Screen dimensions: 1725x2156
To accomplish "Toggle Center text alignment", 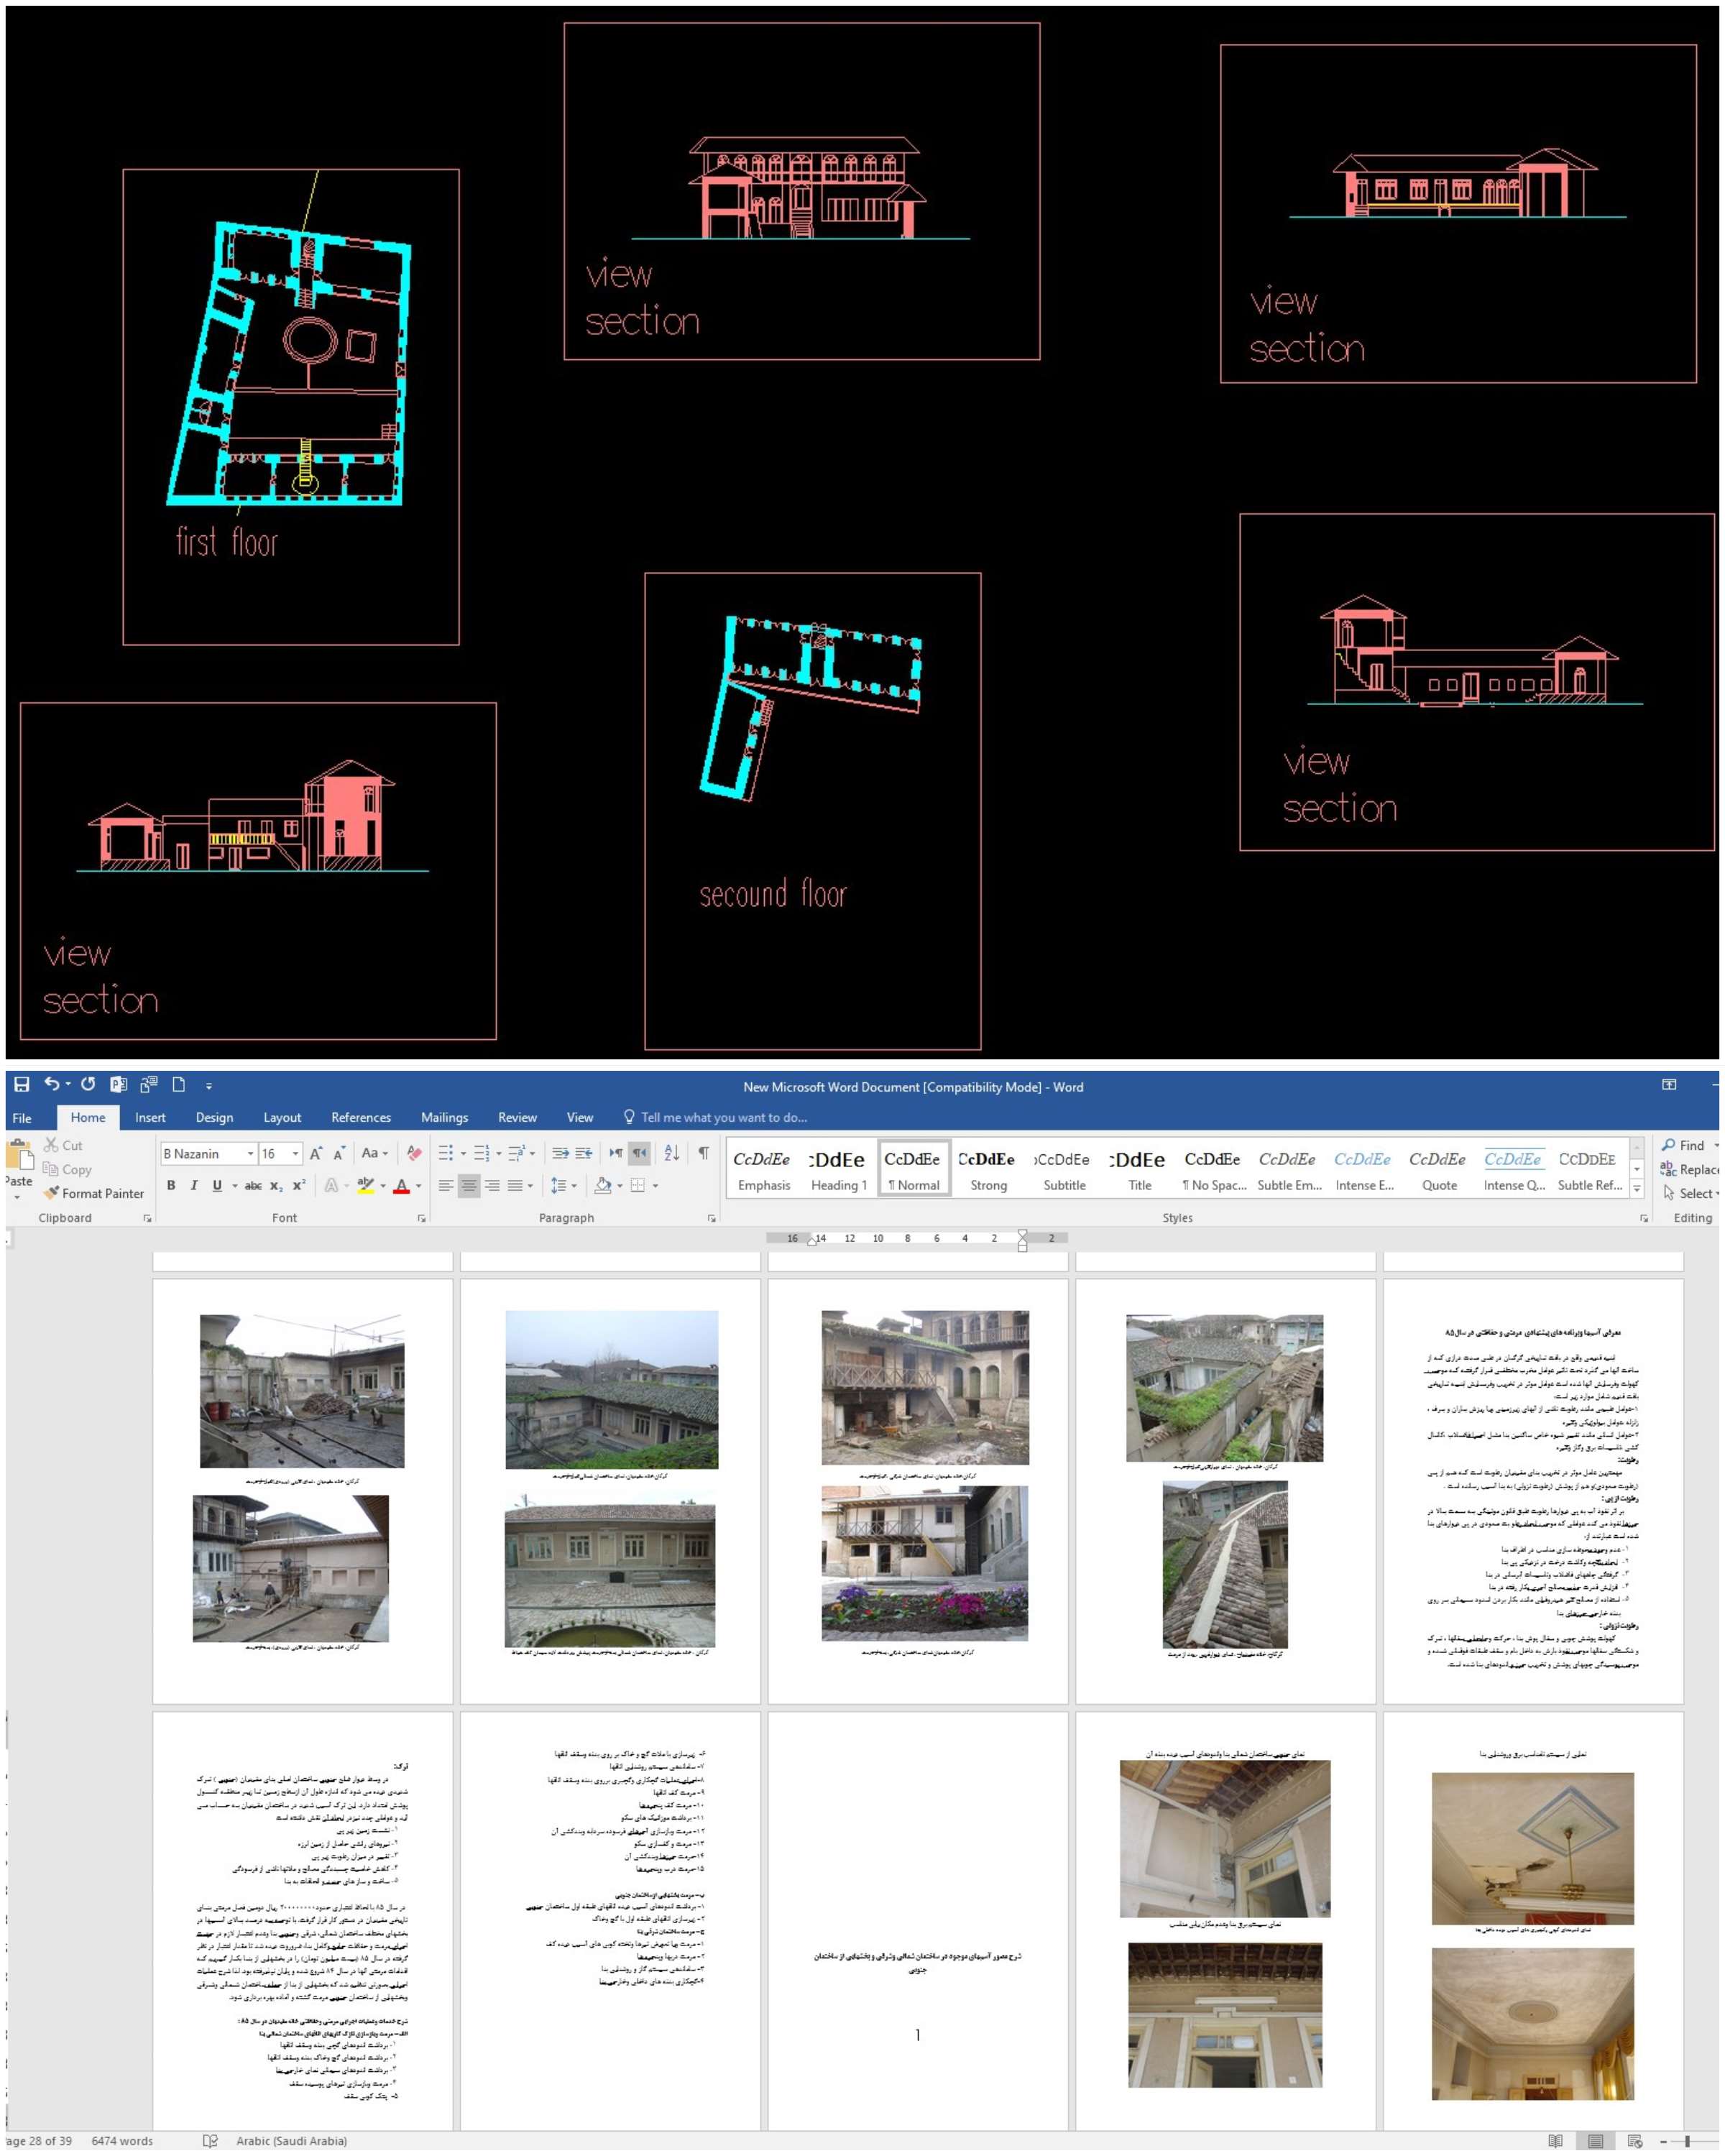I will (469, 1185).
